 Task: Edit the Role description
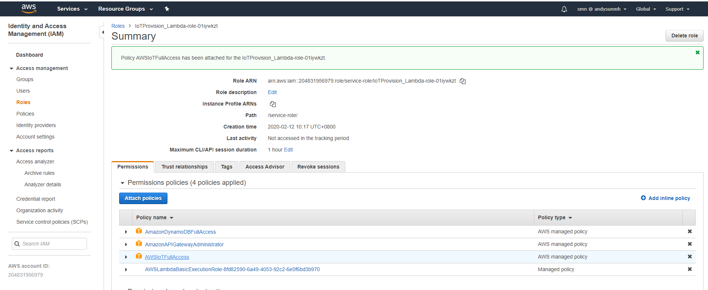[x=272, y=92]
